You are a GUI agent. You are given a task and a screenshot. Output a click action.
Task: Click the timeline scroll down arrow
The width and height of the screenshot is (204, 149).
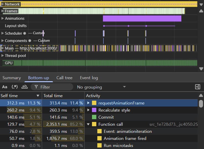click(x=201, y=69)
